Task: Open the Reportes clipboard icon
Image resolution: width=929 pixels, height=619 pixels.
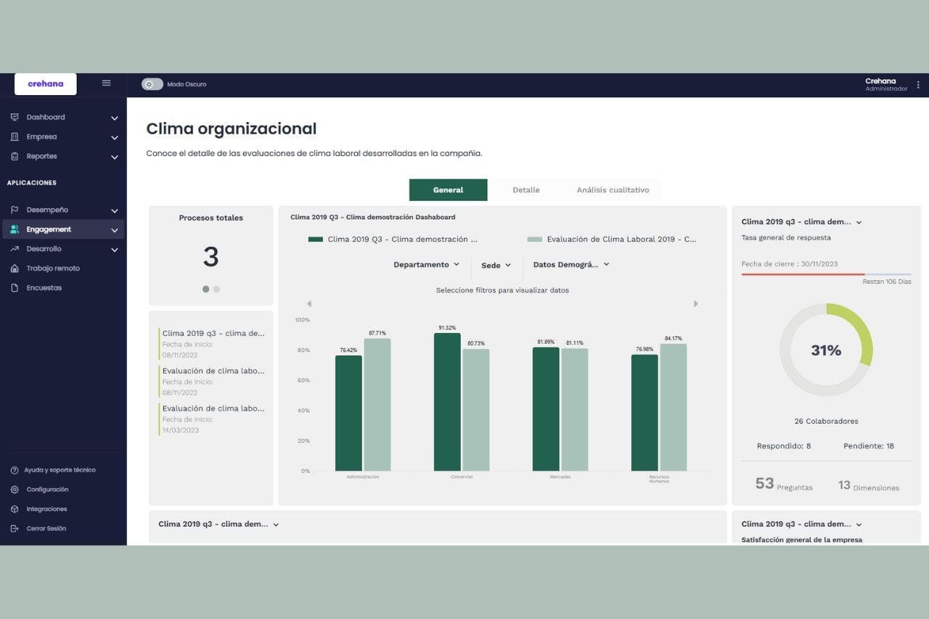Action: point(13,156)
